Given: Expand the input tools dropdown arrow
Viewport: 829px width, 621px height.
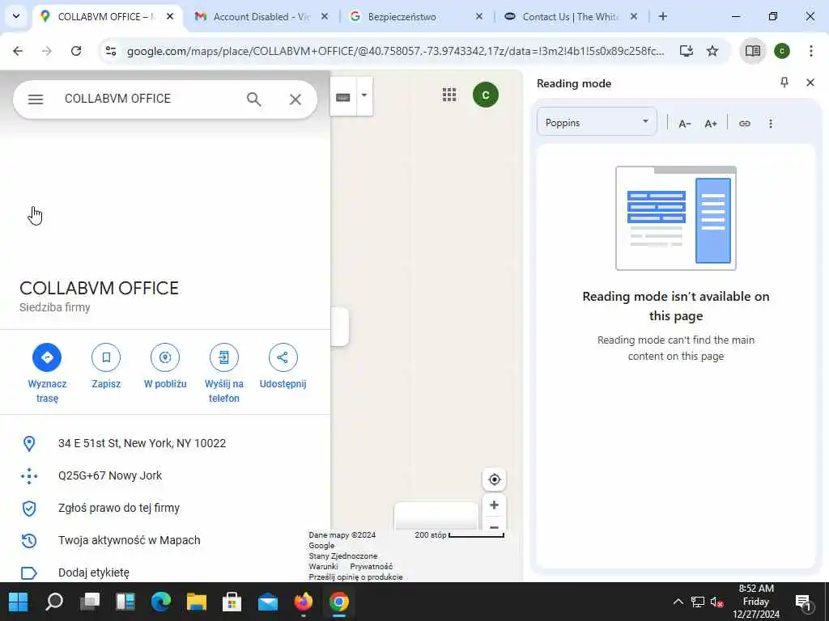Looking at the screenshot, I should [364, 97].
